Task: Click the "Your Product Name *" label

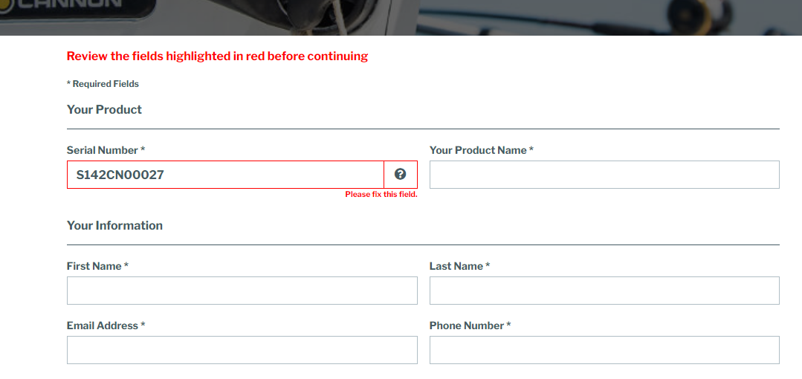Action: click(x=482, y=150)
